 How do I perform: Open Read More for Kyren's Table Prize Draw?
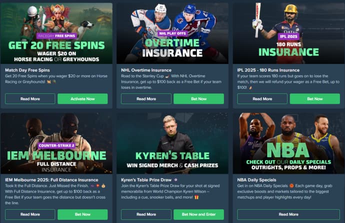pyautogui.click(x=146, y=214)
